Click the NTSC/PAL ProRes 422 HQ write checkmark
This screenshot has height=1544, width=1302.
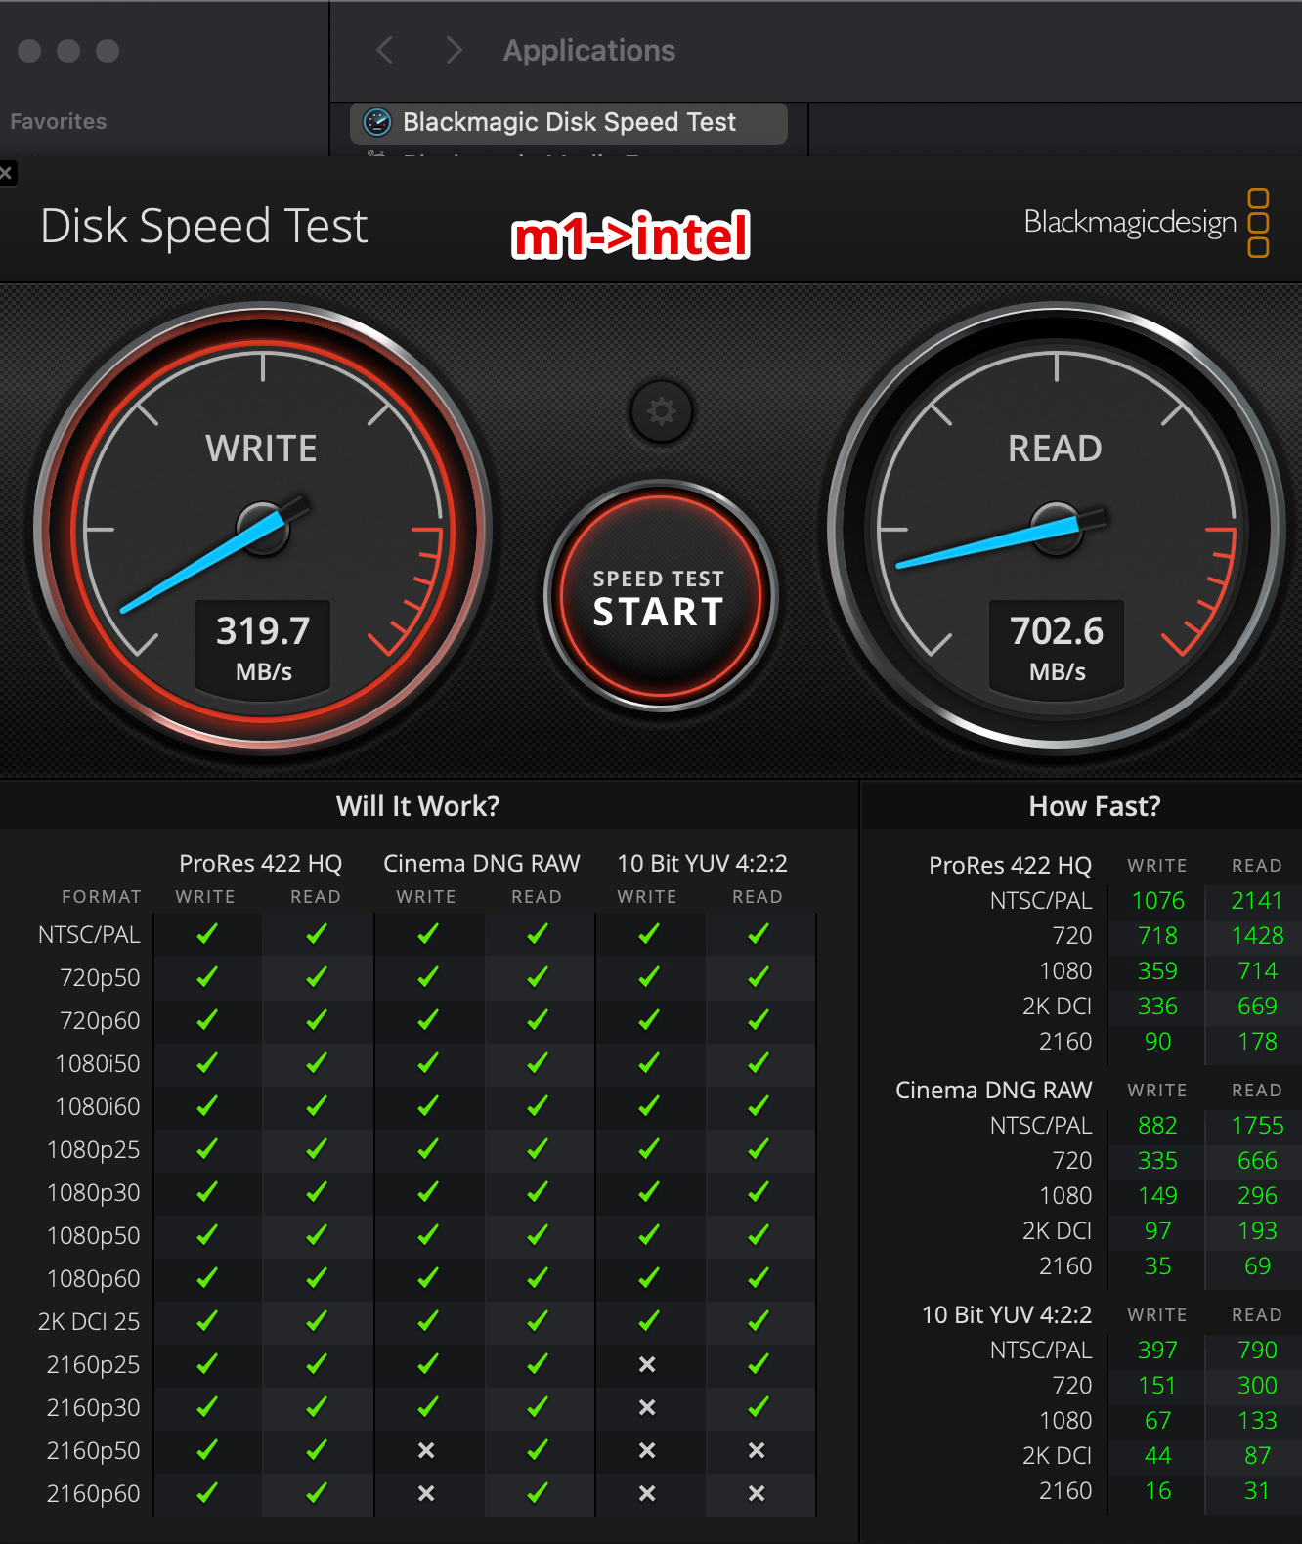[x=206, y=934]
